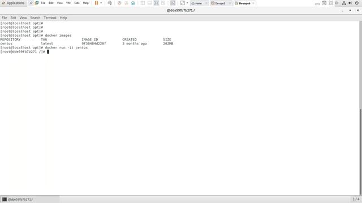This screenshot has width=362, height=203.
Task: Click the Send Ctrl+Alt+Del icon
Action: coord(110,3)
